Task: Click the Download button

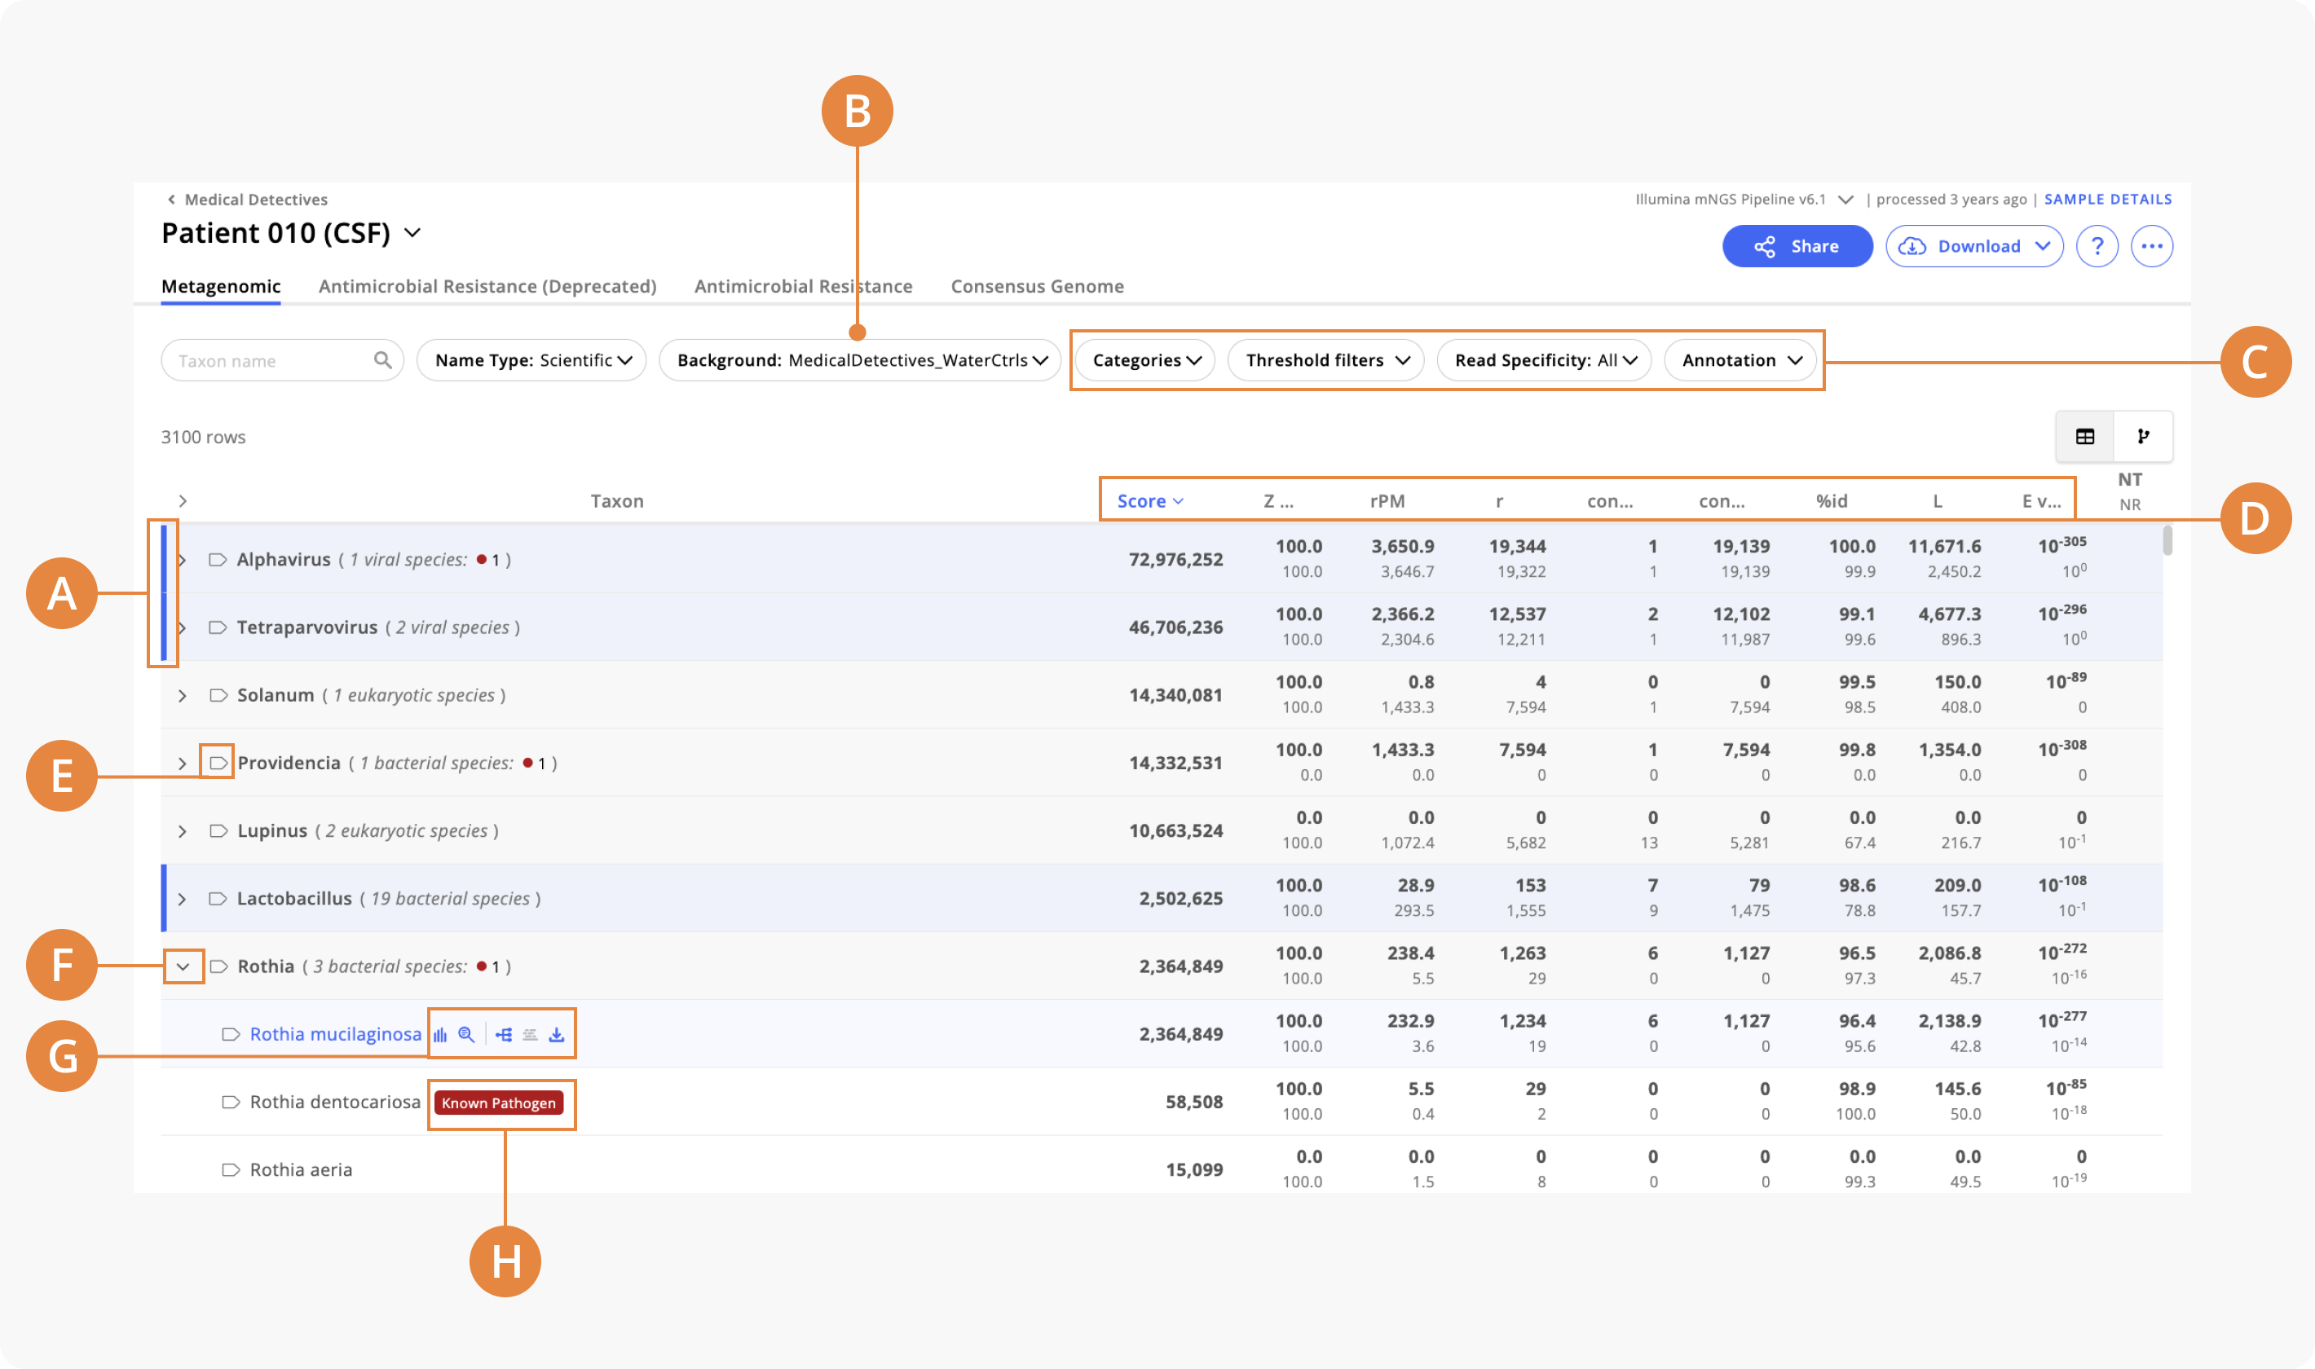Action: (x=1973, y=246)
